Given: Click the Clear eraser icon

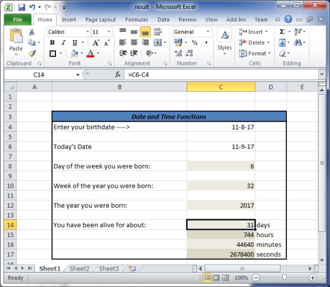Looking at the screenshot, I should (282, 54).
